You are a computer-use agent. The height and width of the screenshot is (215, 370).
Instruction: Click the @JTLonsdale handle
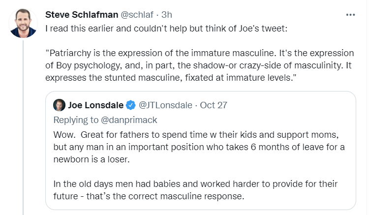[x=165, y=105]
